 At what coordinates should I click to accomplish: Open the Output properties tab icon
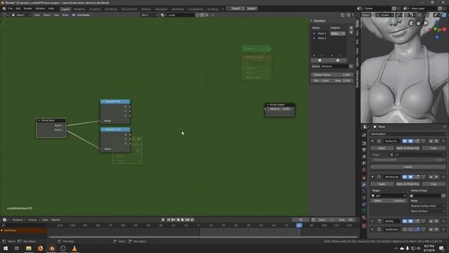pos(364,150)
